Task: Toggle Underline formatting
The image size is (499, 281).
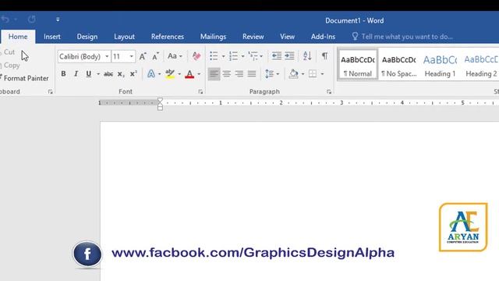Action: pyautogui.click(x=88, y=74)
